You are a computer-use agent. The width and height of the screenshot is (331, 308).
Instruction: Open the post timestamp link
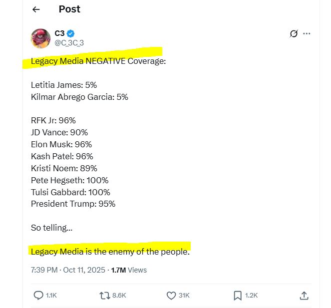(68, 270)
